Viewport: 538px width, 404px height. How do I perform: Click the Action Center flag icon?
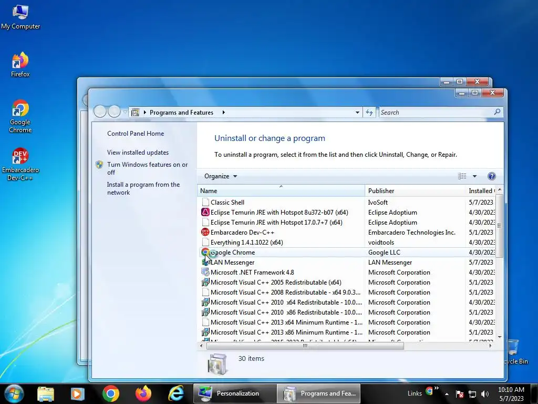click(459, 394)
